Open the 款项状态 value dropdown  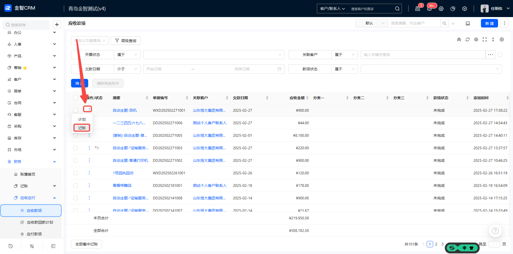431,69
